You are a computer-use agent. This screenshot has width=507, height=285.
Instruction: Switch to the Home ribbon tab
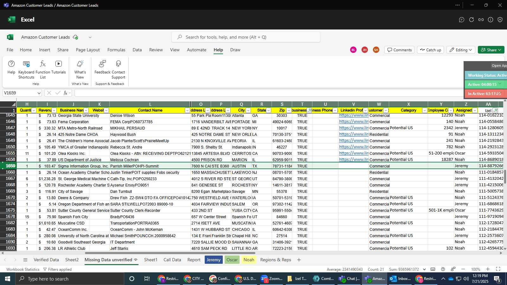pyautogui.click(x=26, y=50)
